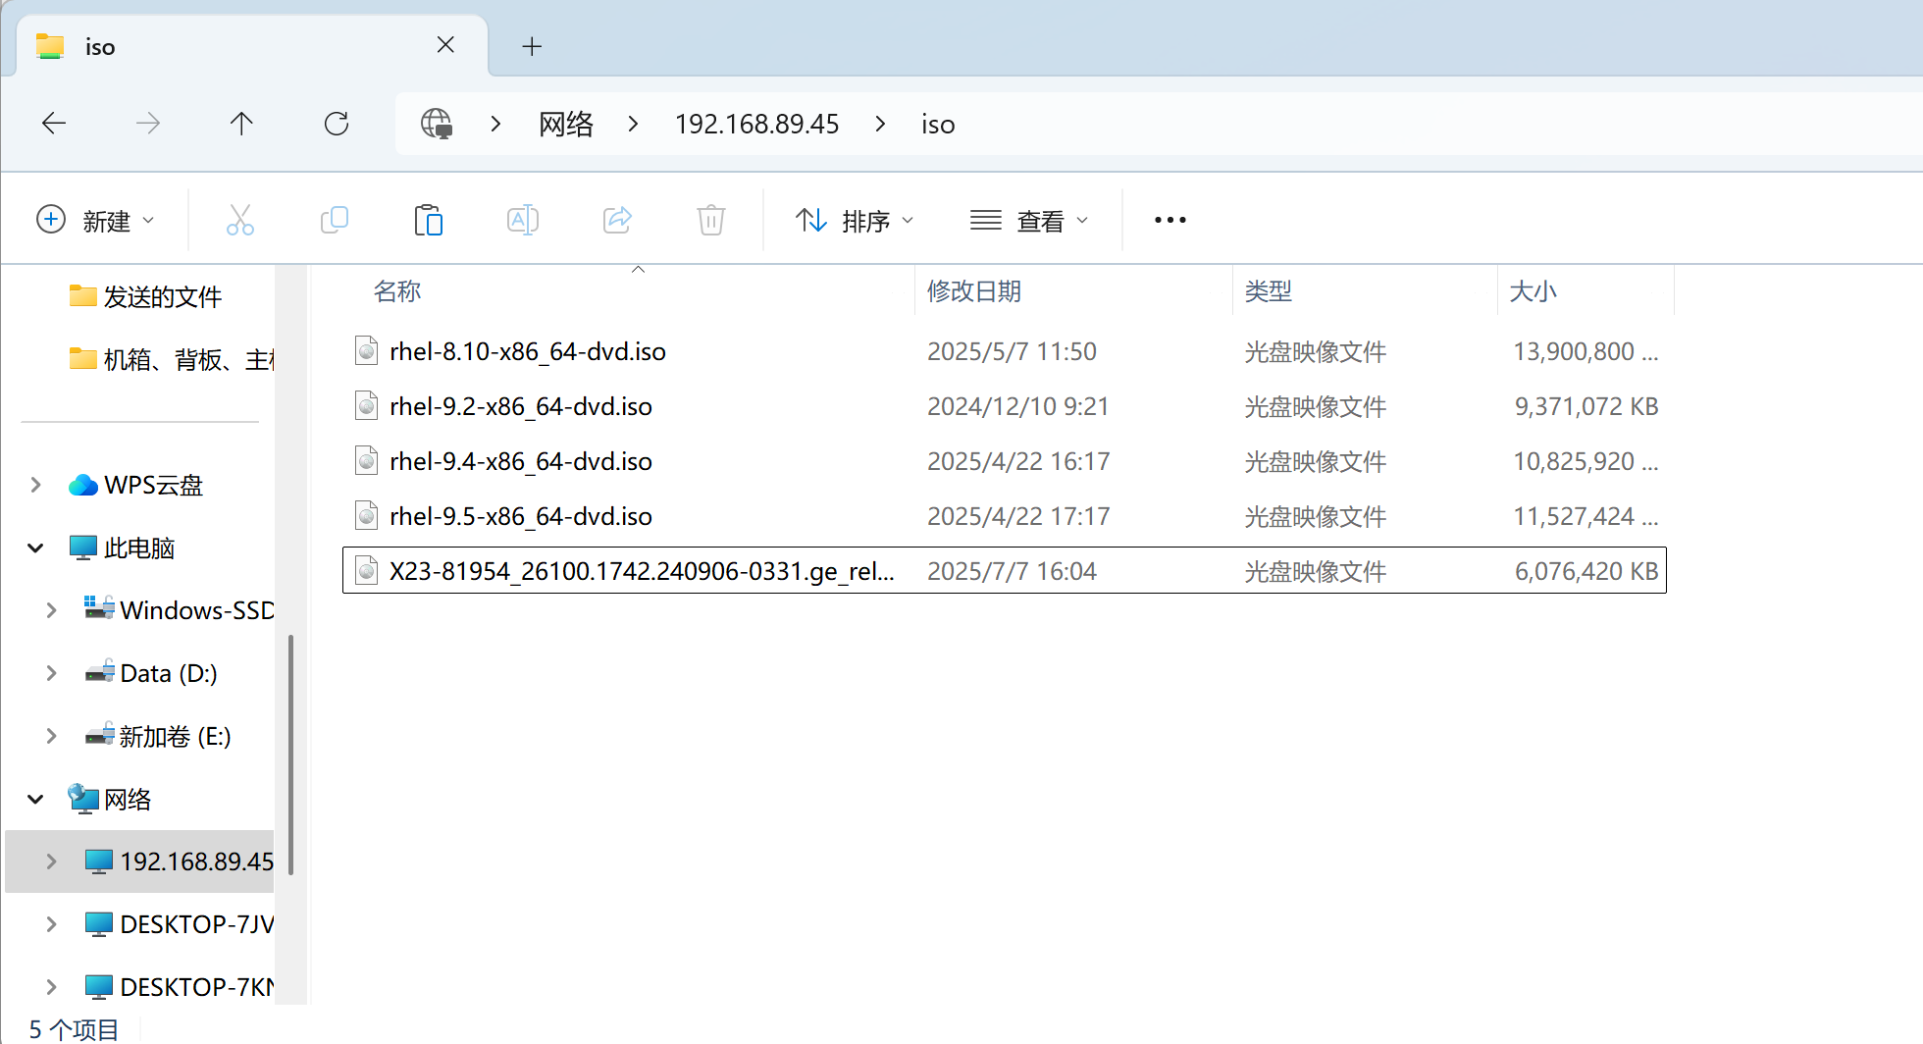Expand the DESKTOP-7JV tree node

(52, 924)
